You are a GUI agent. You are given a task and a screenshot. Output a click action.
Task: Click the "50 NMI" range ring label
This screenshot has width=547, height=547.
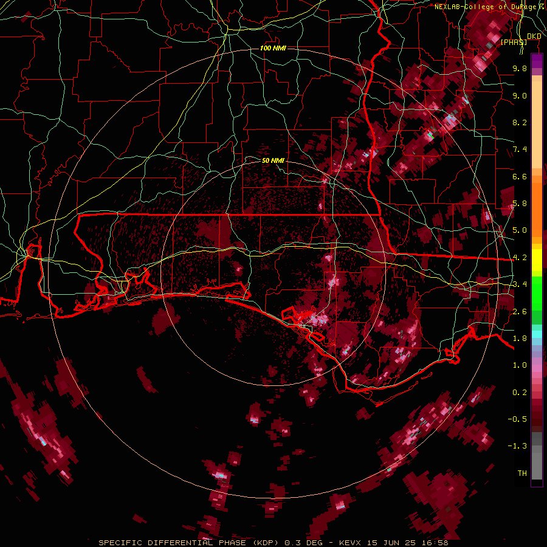(x=273, y=161)
